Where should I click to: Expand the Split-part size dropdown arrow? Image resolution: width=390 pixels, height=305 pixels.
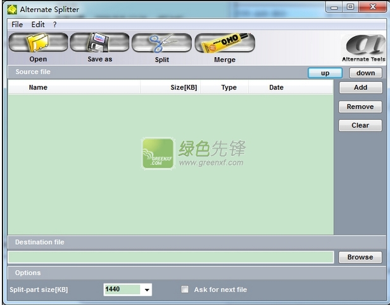(147, 290)
